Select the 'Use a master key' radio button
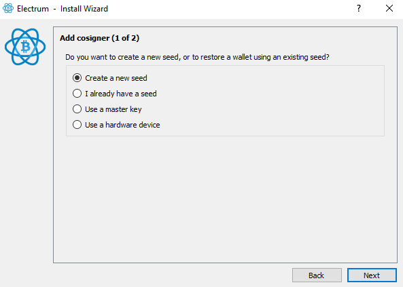This screenshot has width=403, height=287. point(77,109)
